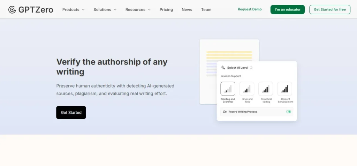The width and height of the screenshot is (357, 166).
Task: Select the Style and Tone level icon
Action: pyautogui.click(x=247, y=89)
